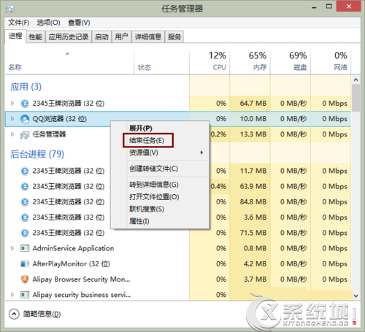Expand the 任务管理器 app row
The image size is (365, 332).
[x=12, y=134]
